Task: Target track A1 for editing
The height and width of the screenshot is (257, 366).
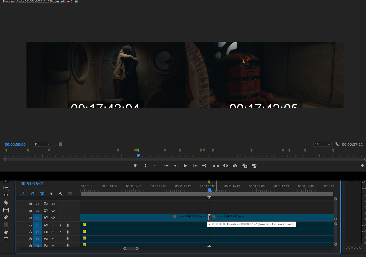Action: coord(37,225)
